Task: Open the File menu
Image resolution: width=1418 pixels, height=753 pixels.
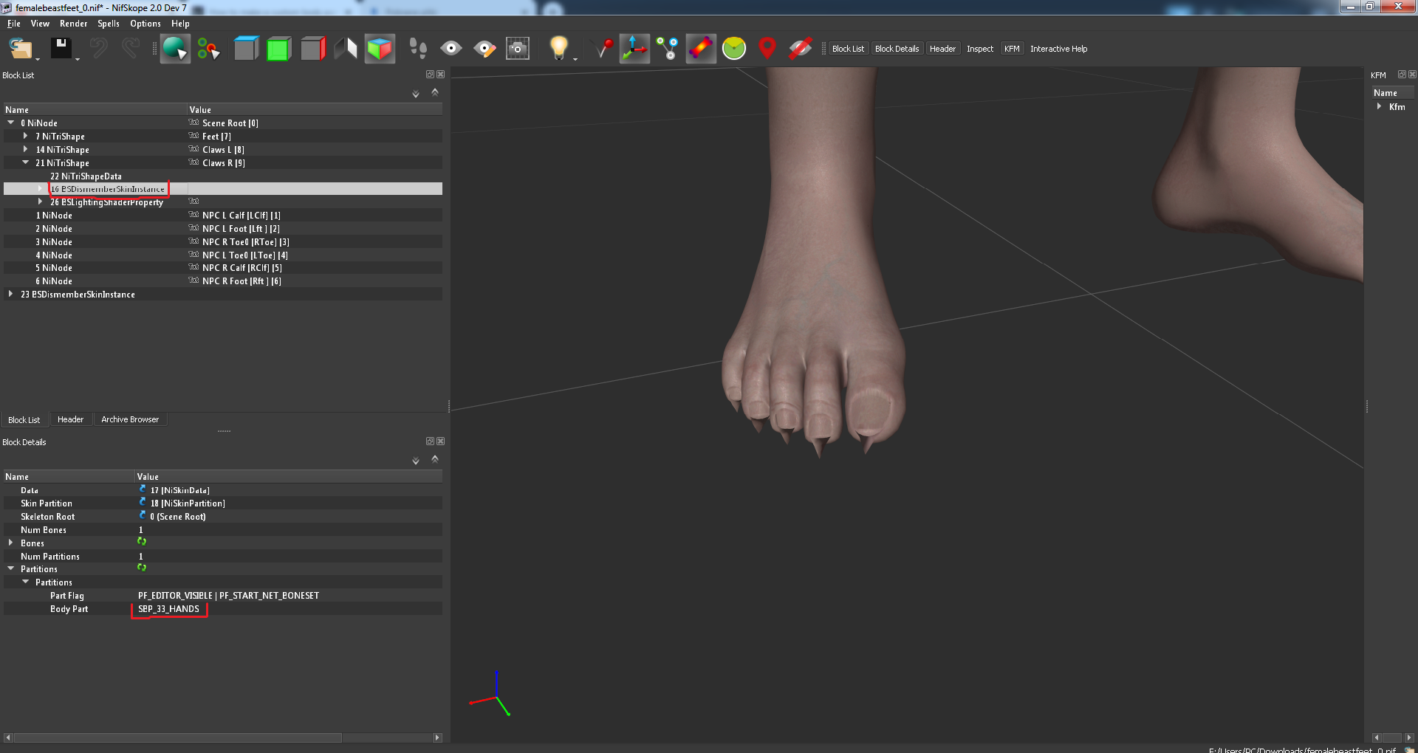Action: click(14, 24)
